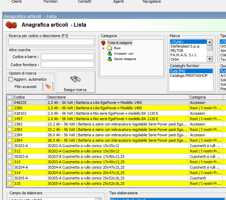This screenshot has height=200, width=226.
Task: Click the Accessori vari cubes icon
Action: coord(110,54)
